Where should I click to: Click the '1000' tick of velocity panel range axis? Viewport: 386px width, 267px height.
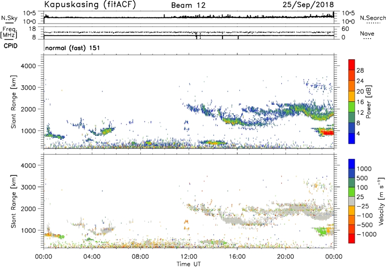click(x=28, y=230)
